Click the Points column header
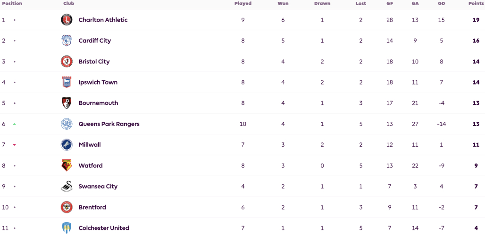 (x=476, y=4)
